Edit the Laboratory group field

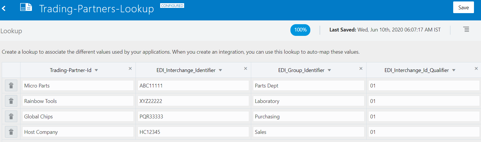(x=309, y=101)
